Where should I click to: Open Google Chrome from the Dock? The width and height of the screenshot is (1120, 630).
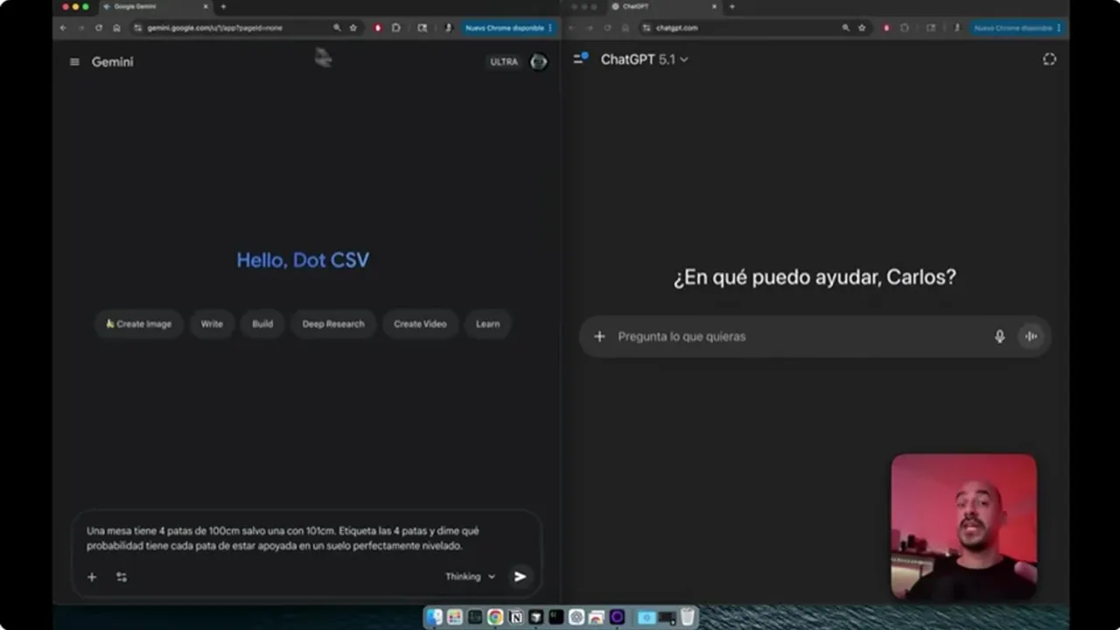point(495,618)
